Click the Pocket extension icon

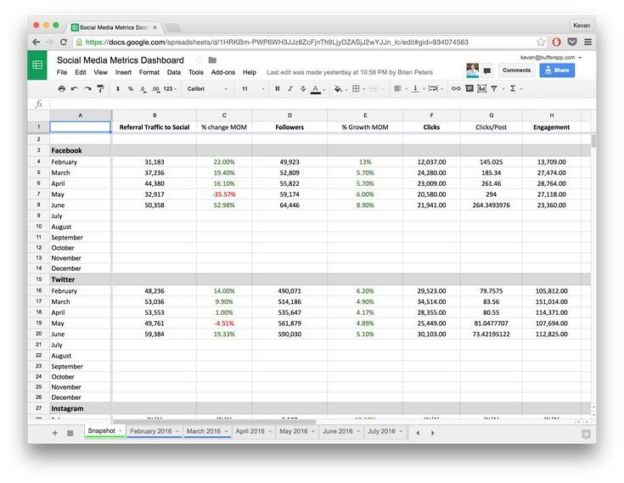click(x=572, y=42)
